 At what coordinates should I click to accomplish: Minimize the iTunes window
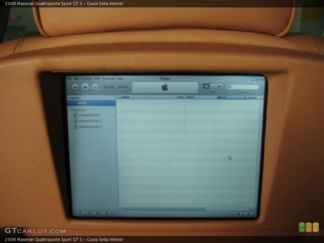[253, 79]
